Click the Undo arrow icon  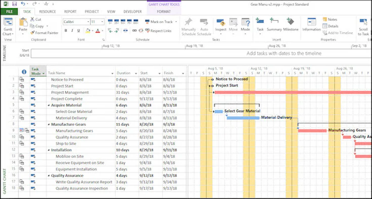click(x=23, y=4)
